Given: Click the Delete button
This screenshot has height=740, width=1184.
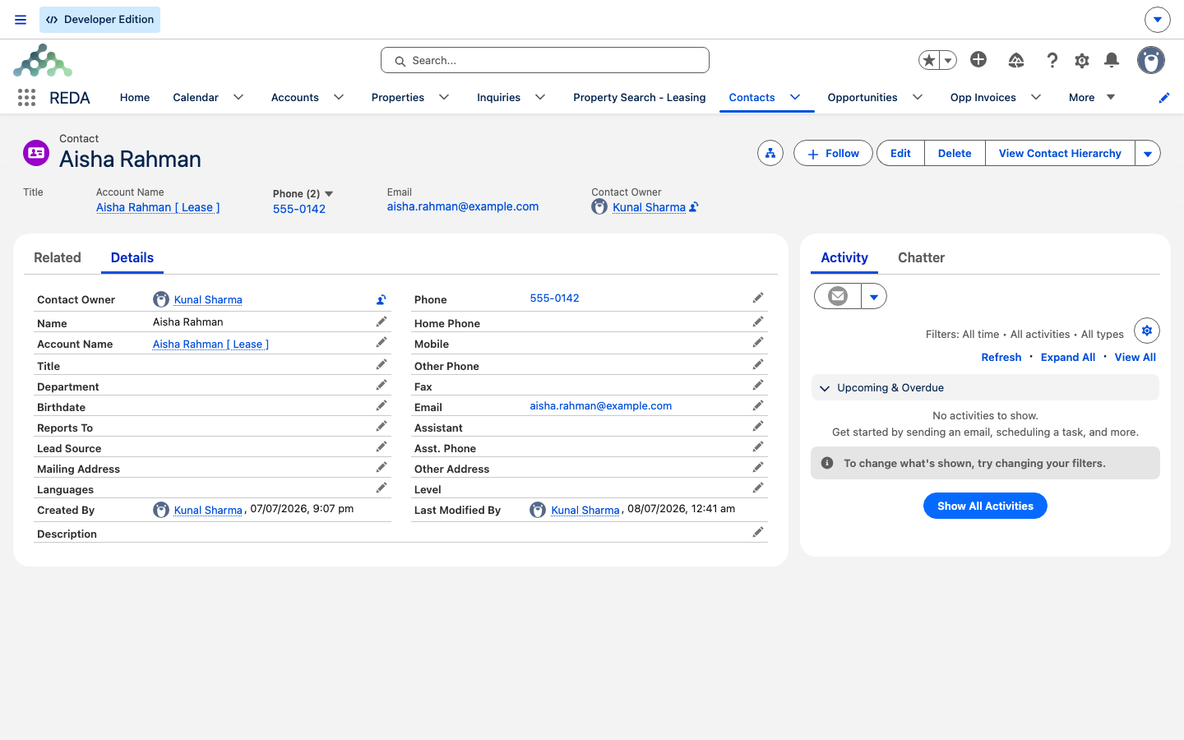Looking at the screenshot, I should 955,153.
